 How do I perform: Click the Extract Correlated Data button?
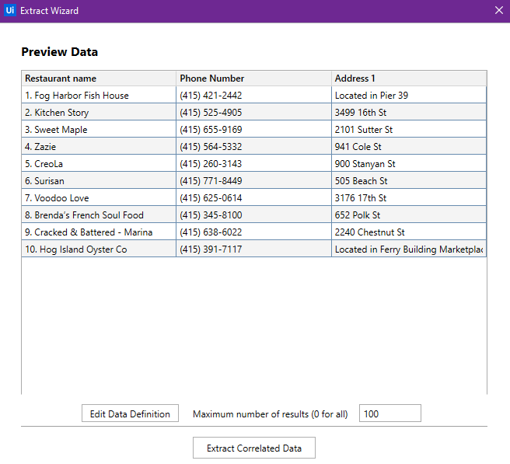click(254, 448)
